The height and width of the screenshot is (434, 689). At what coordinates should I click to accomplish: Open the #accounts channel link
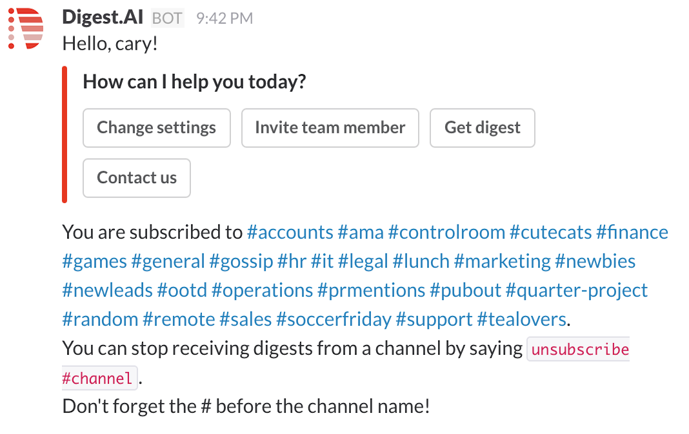290,232
